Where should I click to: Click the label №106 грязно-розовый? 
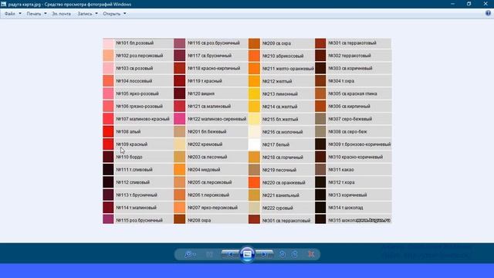[139, 107]
